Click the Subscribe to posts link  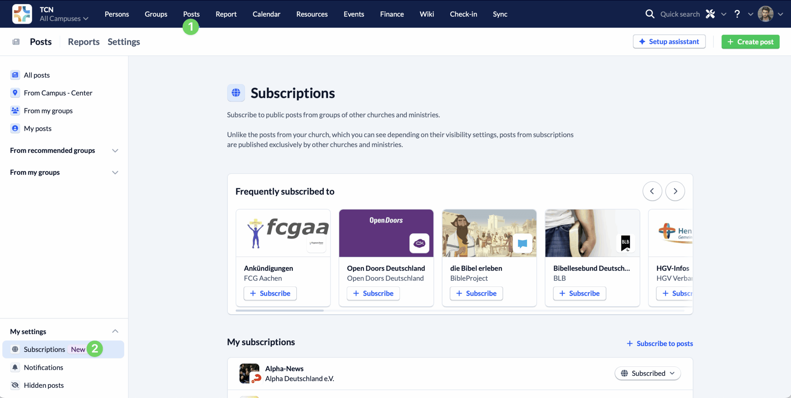(x=660, y=343)
